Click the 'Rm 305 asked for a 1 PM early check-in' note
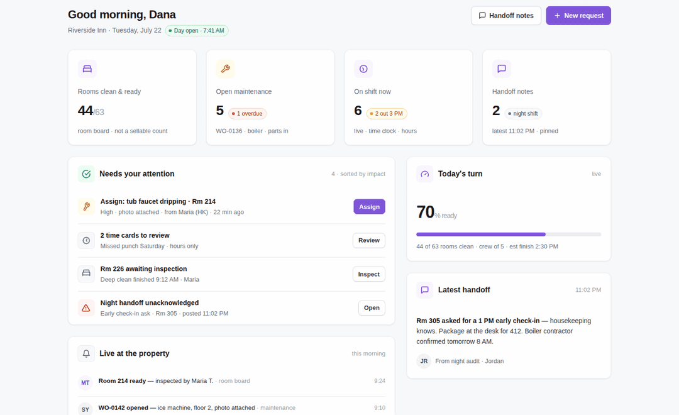 478,321
